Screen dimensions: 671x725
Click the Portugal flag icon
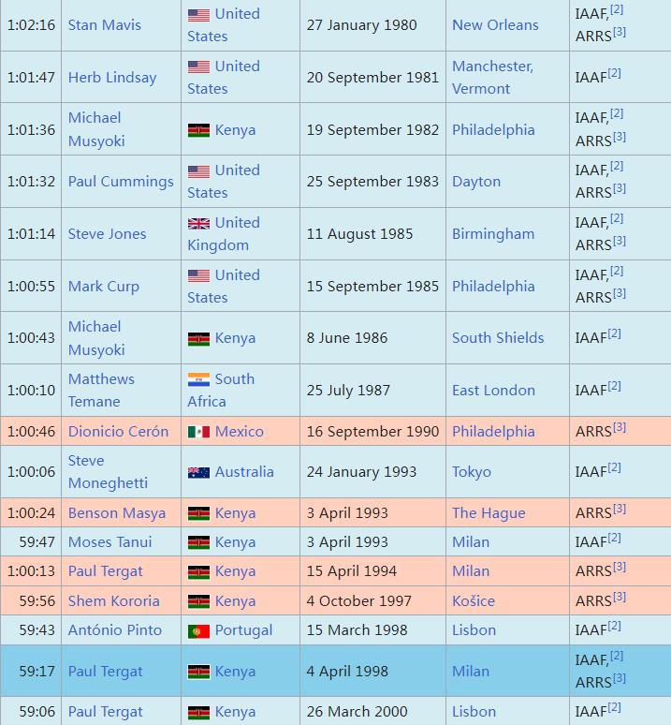[x=198, y=630]
